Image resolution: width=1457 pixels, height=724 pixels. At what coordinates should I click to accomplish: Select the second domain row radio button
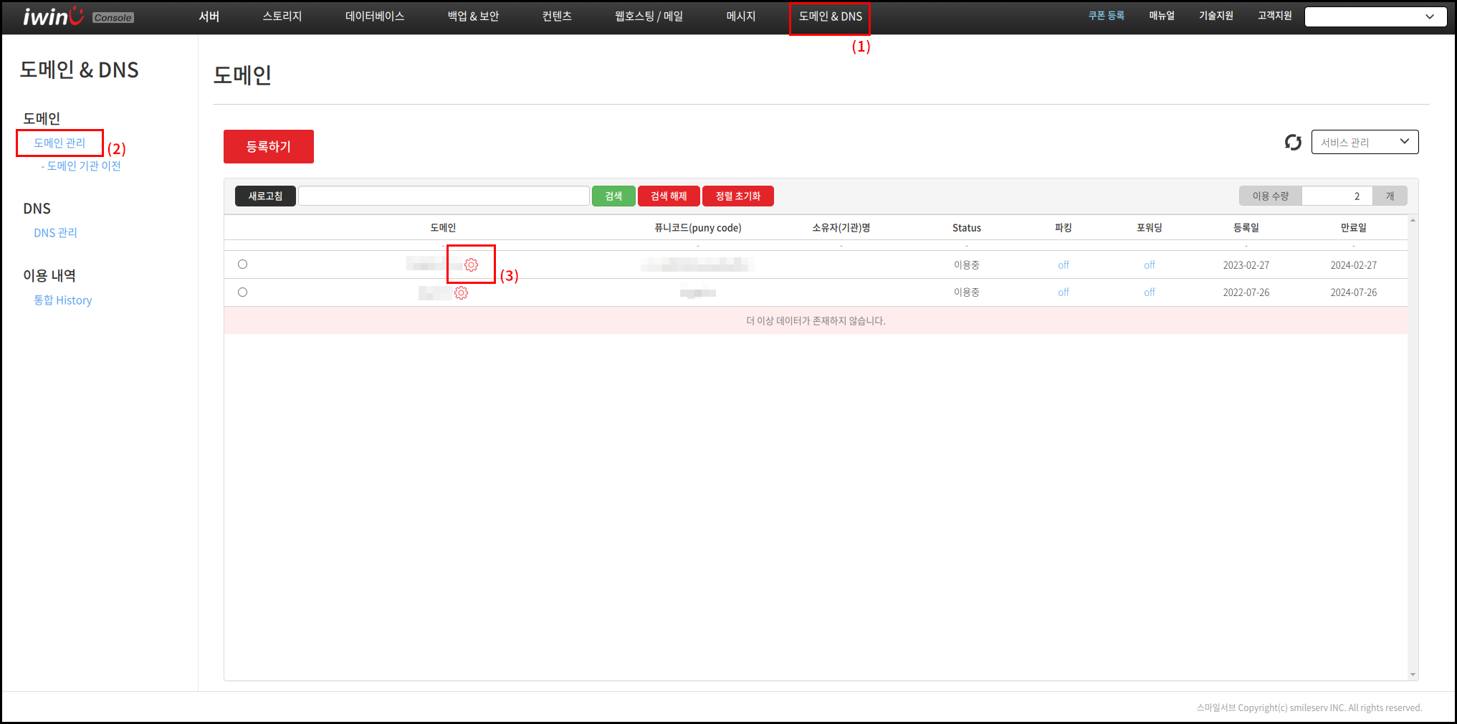[242, 292]
